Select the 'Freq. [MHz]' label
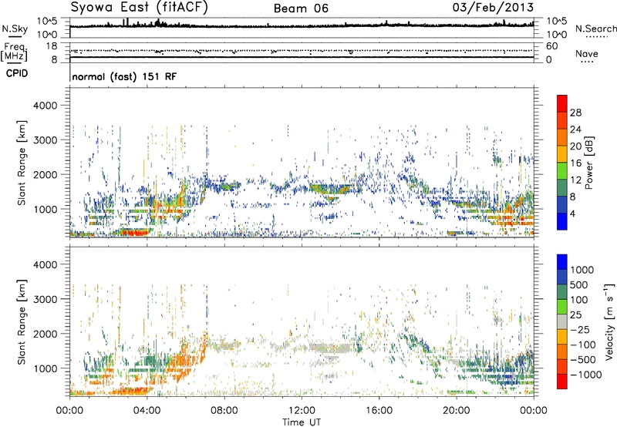 [x=14, y=52]
